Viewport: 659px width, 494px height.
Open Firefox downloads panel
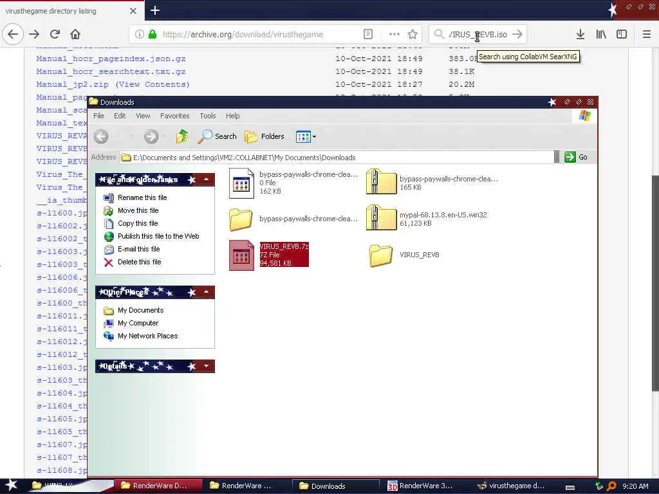(580, 34)
